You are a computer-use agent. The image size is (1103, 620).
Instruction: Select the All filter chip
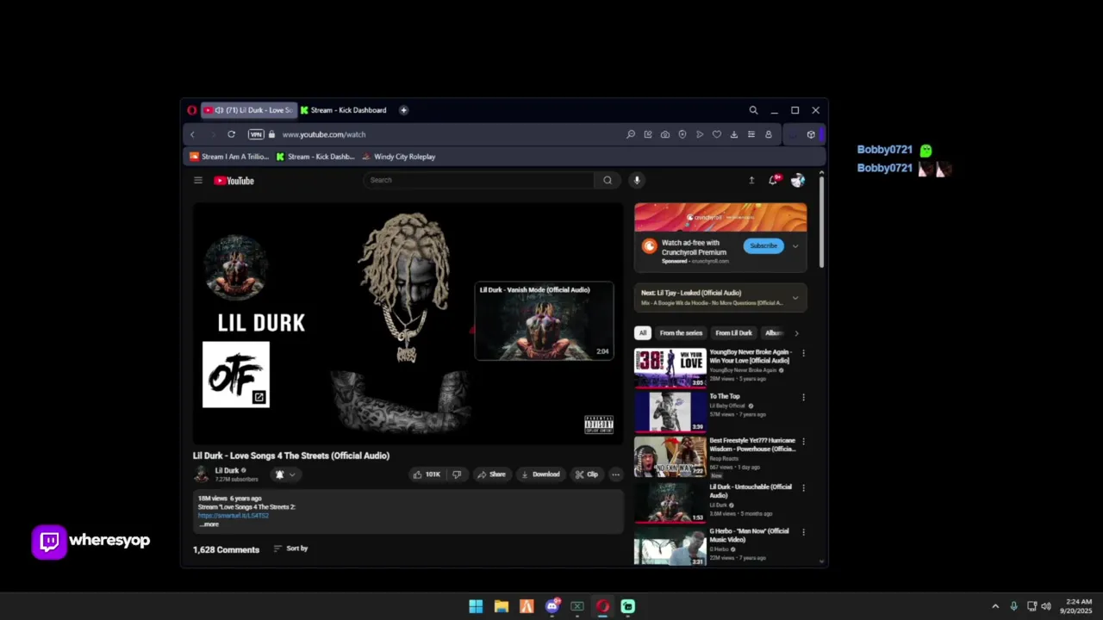(x=642, y=333)
